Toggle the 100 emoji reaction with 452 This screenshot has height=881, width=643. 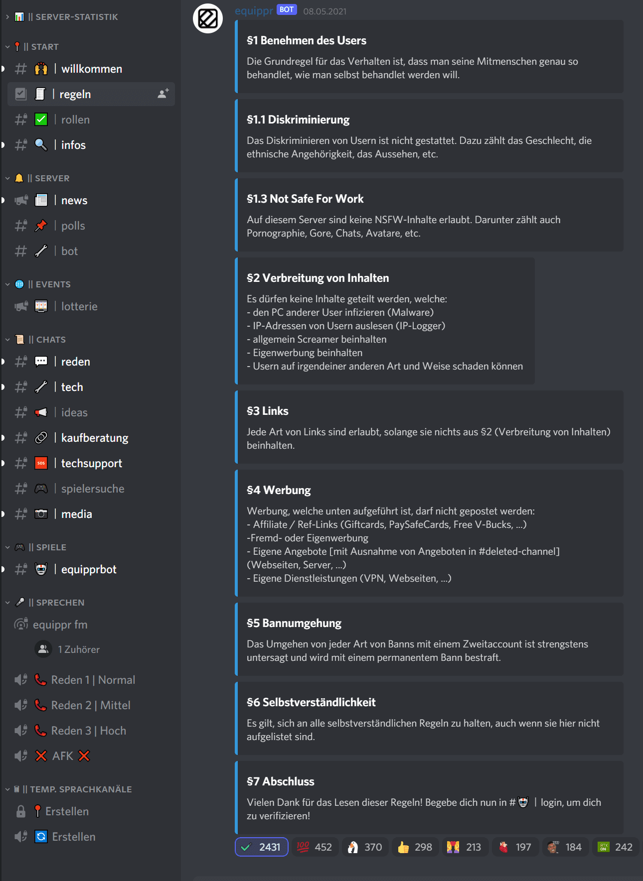pos(314,847)
